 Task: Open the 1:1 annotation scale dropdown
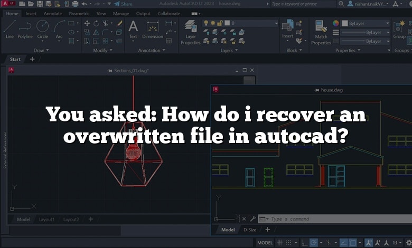tap(397, 243)
